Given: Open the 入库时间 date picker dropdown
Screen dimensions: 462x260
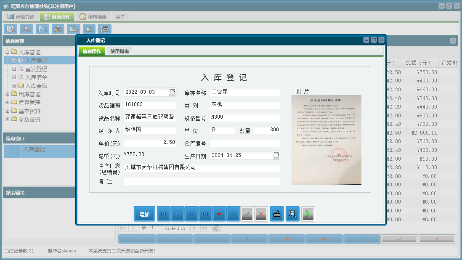Looking at the screenshot, I should click(173, 92).
